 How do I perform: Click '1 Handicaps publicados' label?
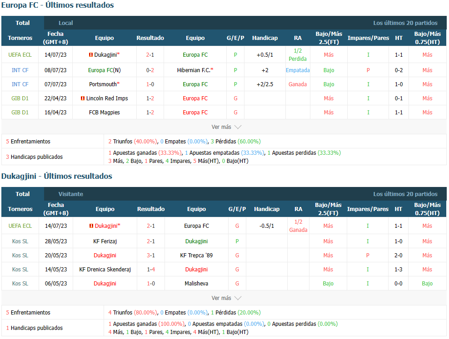(x=35, y=328)
